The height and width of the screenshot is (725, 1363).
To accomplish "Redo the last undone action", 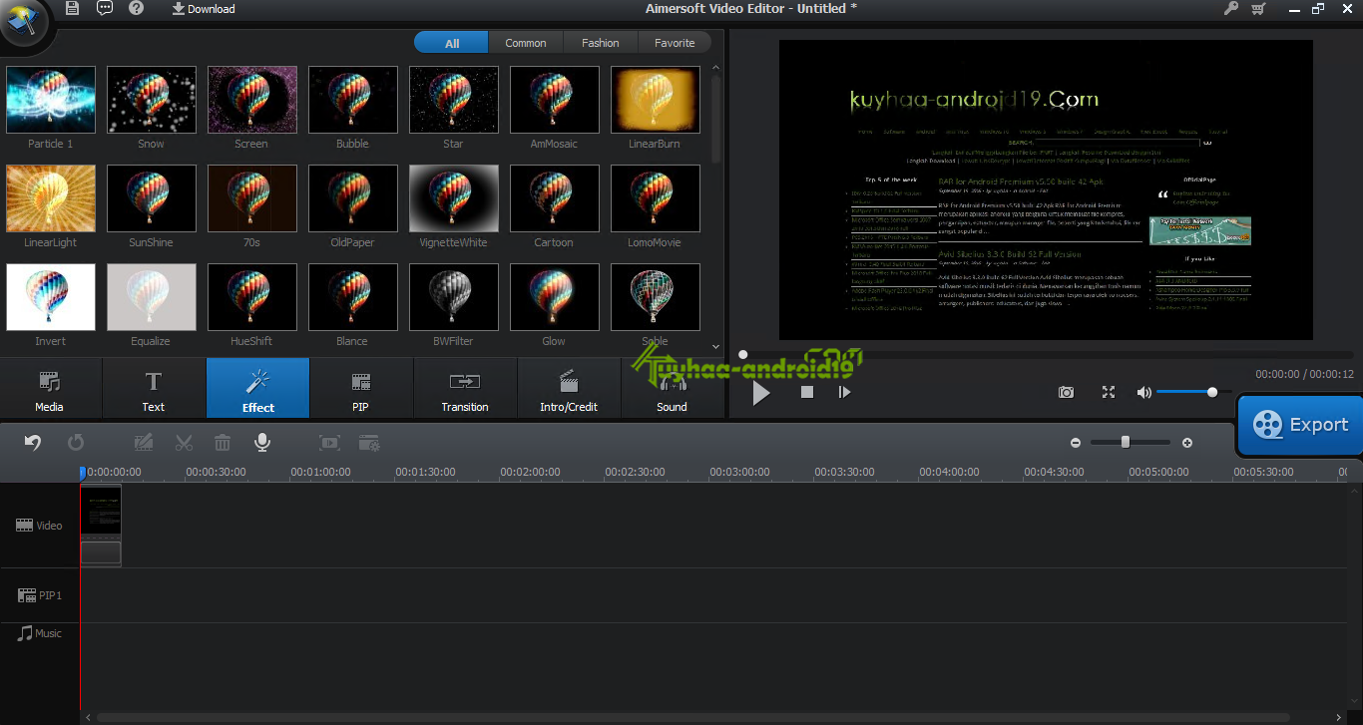I will click(76, 442).
